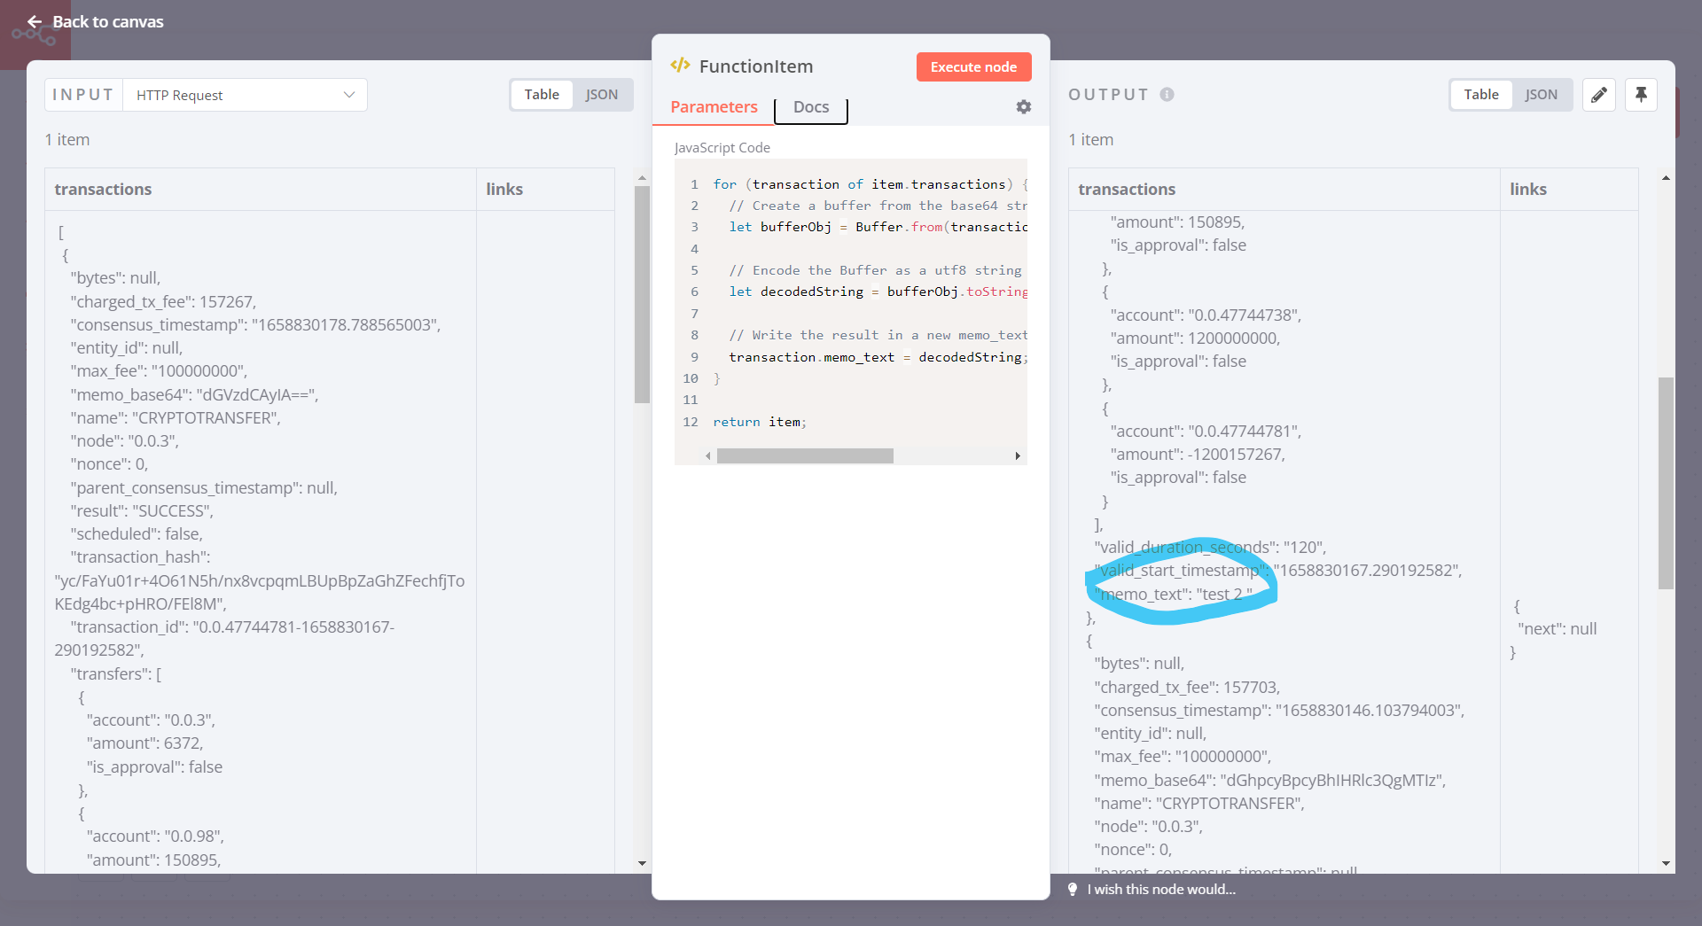Click the transactions column header
Screen dimensions: 1702x926
104,189
